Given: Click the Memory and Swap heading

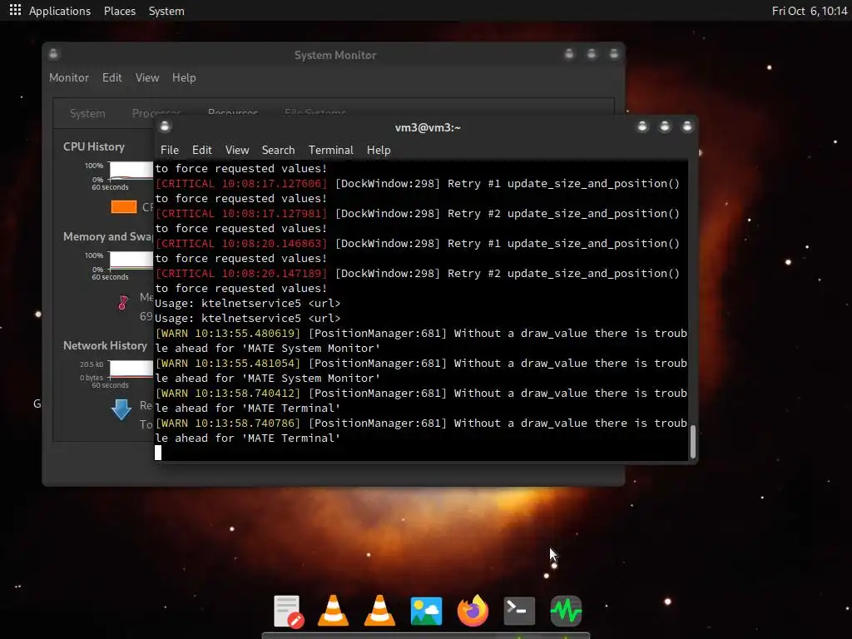Looking at the screenshot, I should click(108, 236).
